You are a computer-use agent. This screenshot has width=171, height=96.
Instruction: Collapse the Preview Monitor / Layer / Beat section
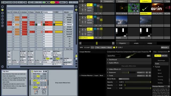pyautogui.click(x=80, y=75)
